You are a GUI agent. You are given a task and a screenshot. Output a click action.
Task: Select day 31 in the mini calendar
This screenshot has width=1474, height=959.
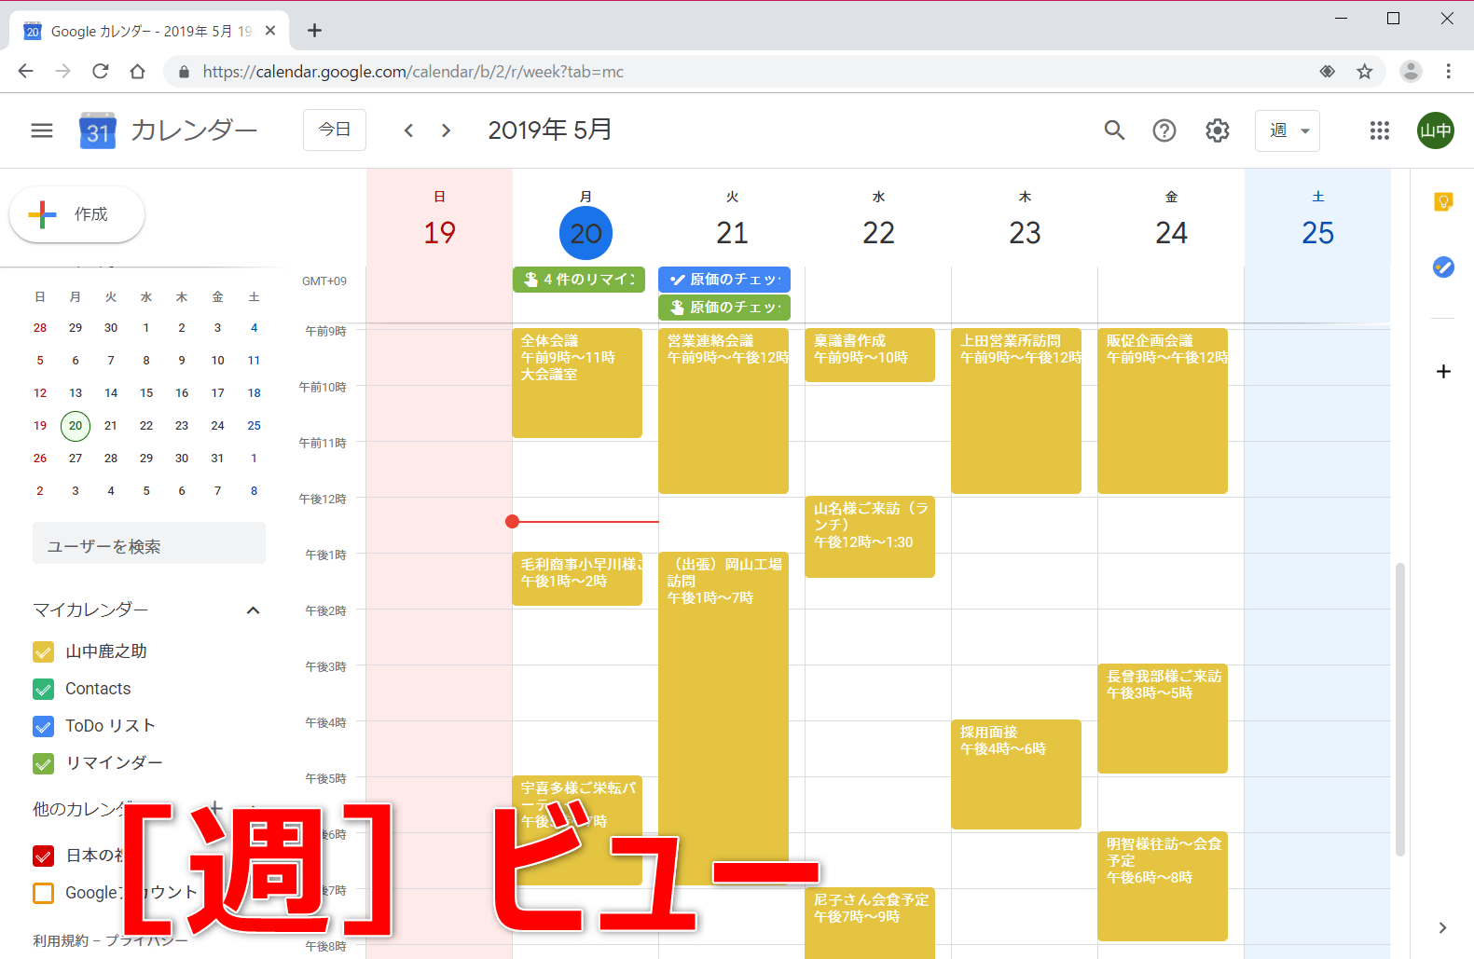coord(217,459)
